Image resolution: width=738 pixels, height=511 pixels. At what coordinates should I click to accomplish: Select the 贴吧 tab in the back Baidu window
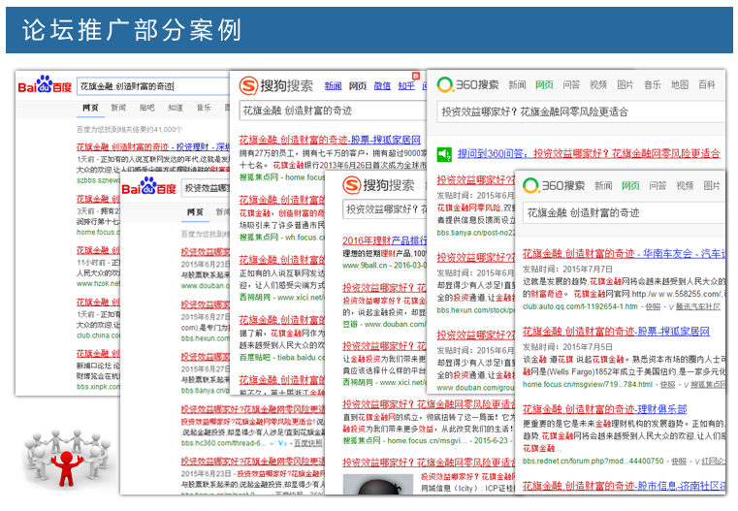[x=146, y=108]
